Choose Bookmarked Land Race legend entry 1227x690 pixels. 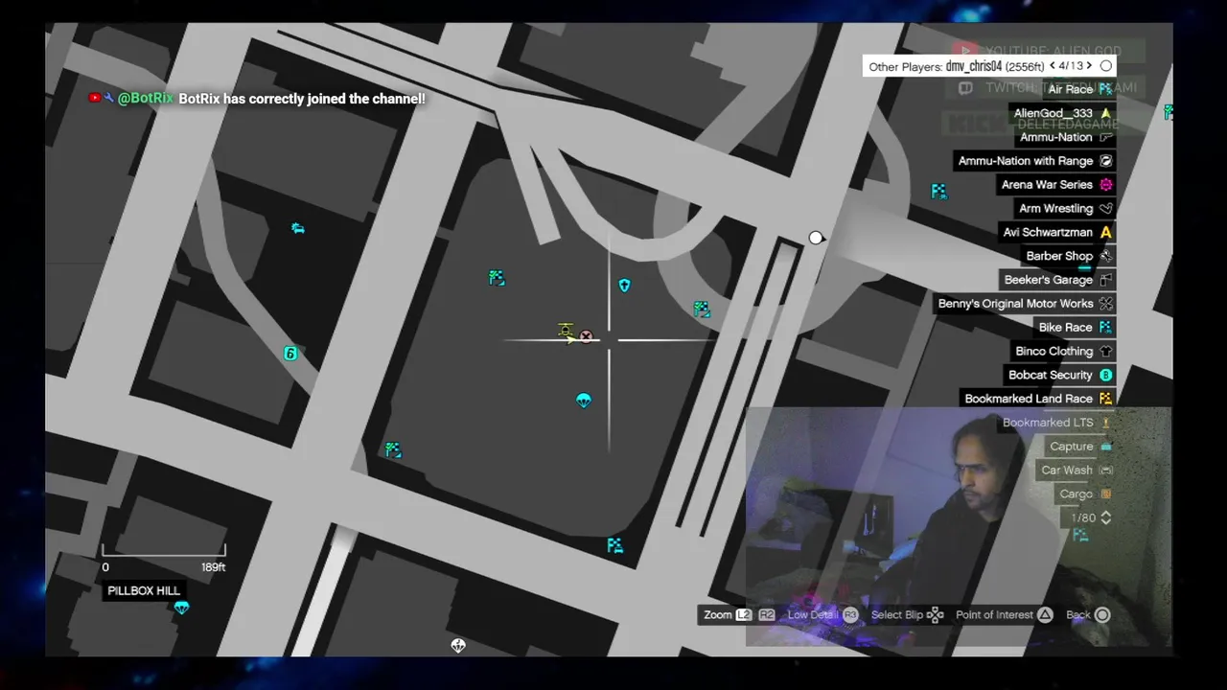[1029, 399]
